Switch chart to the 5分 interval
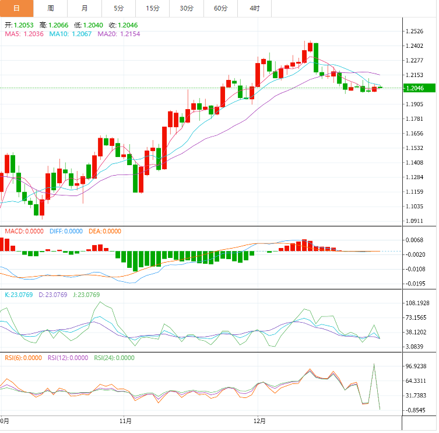Screen dimensions: 439x433 coord(119,8)
